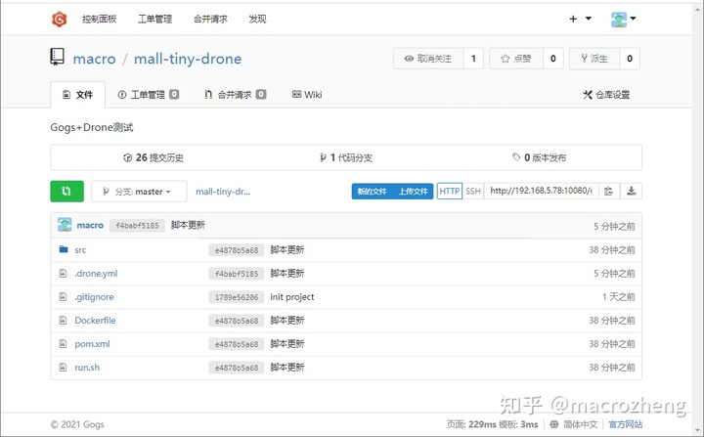
Task: Open the macro owner link
Action: pos(94,59)
